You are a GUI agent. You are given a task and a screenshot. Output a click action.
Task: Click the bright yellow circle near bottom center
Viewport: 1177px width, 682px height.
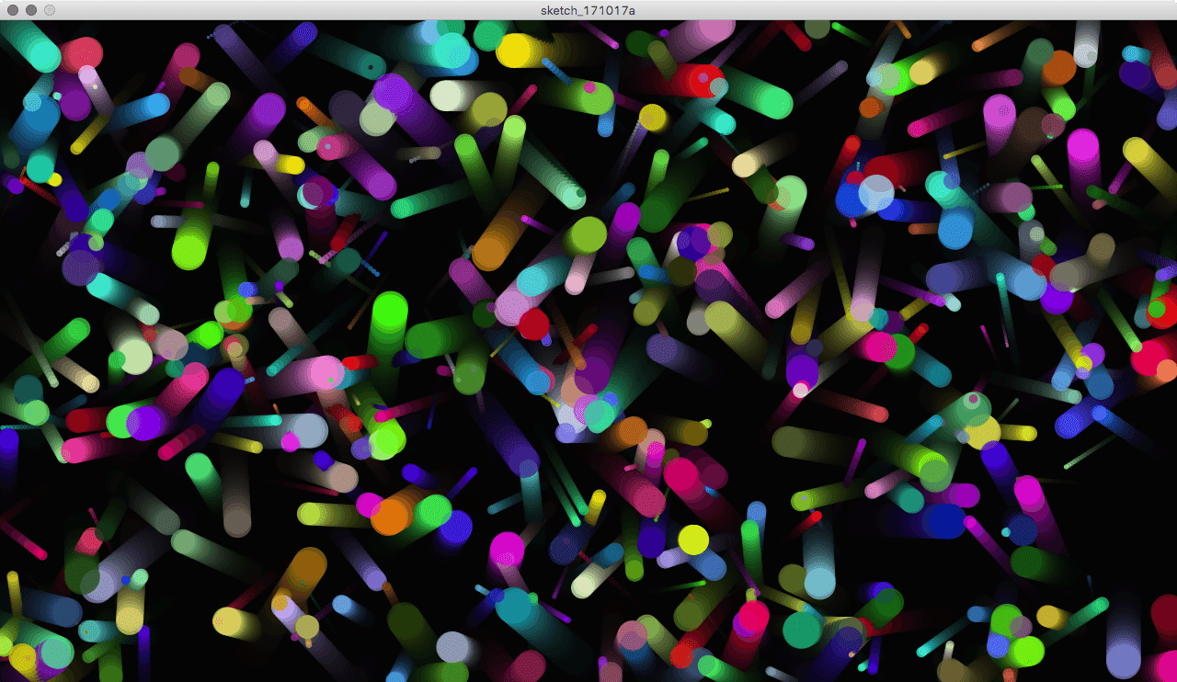693,540
